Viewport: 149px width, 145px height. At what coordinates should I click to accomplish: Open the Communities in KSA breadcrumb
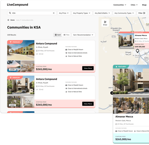coord(27,20)
